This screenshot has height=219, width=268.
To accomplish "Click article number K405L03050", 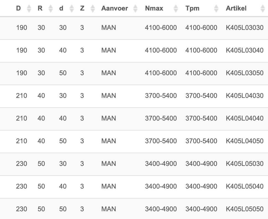I will coord(244,73).
